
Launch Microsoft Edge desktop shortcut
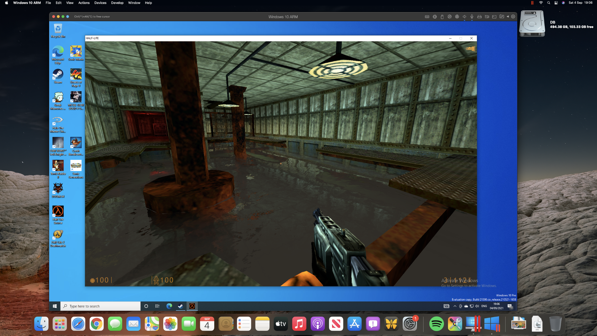[58, 55]
